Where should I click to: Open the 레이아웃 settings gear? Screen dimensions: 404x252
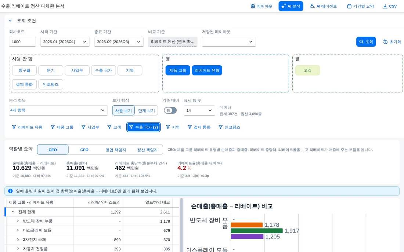(261, 6)
